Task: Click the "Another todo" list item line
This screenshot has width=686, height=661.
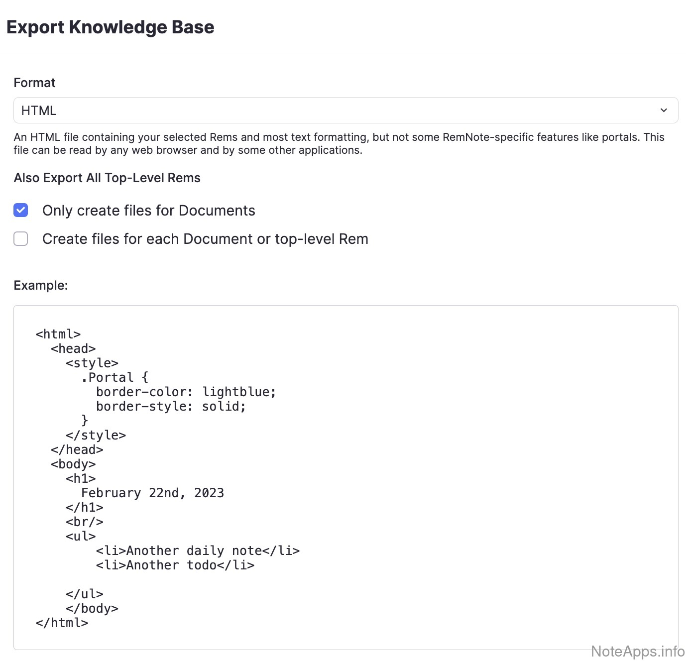Action: 175,565
